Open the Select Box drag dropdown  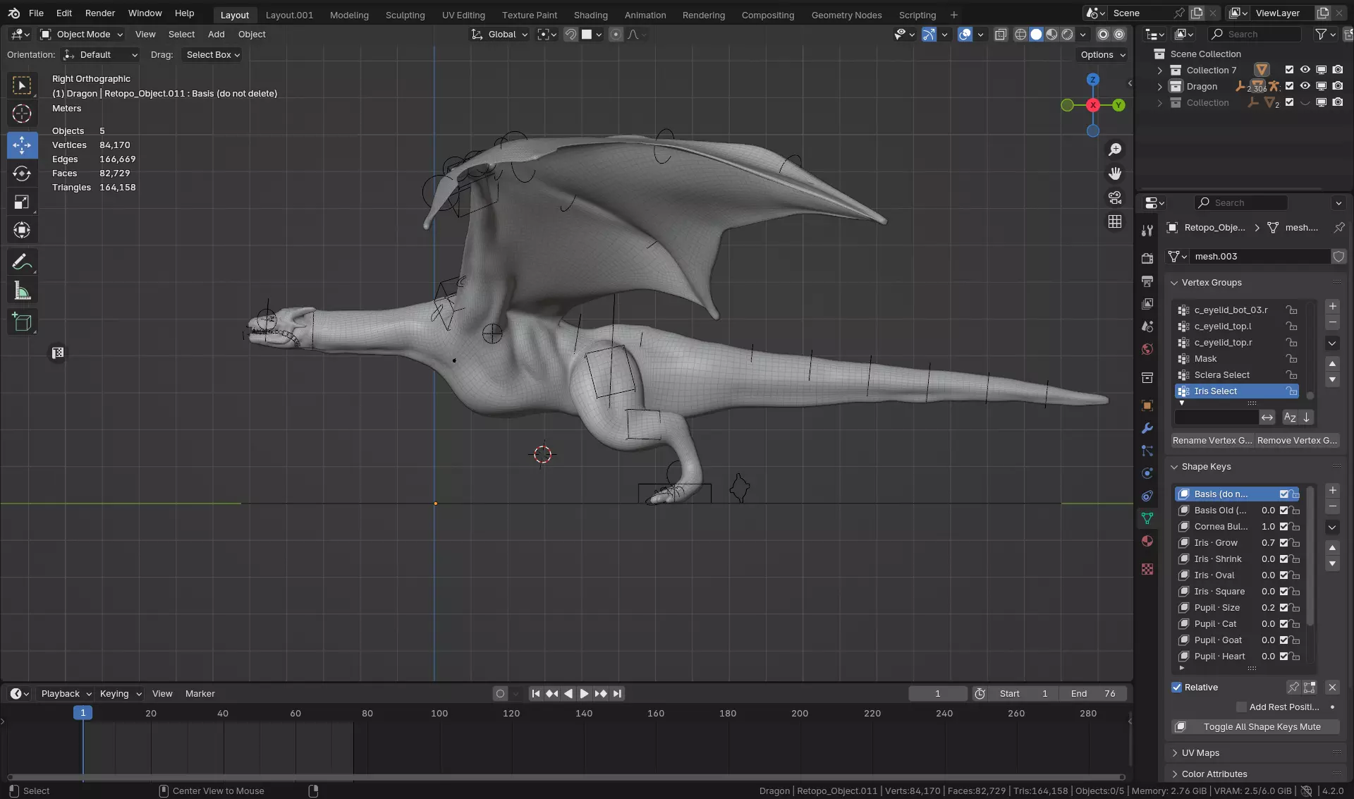coord(212,54)
